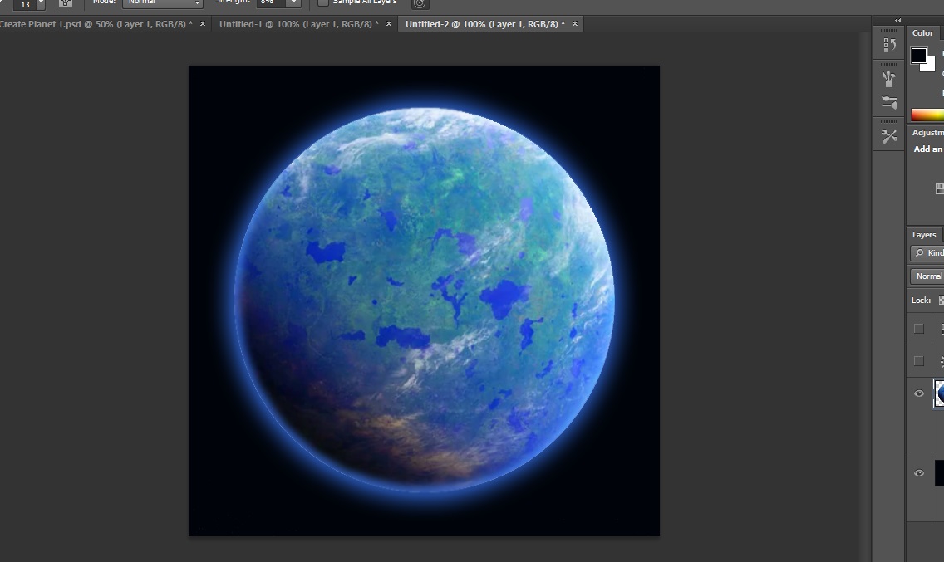Expand the collapsed panel dock arrows
The width and height of the screenshot is (944, 562).
click(x=897, y=20)
